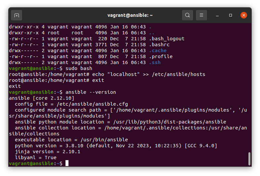Click the .profile file name
Image resolution: width=260 pixels, height=176 pixels.
coord(161,56)
